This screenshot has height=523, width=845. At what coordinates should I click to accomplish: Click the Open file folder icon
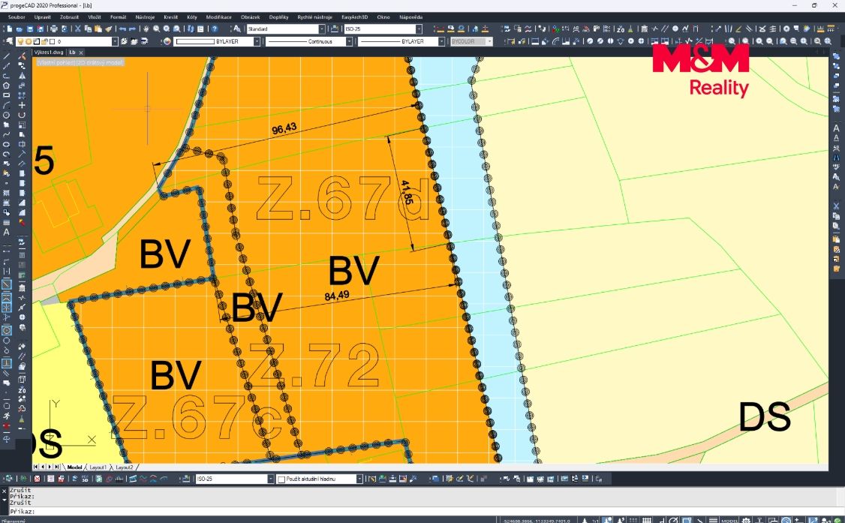[x=20, y=29]
